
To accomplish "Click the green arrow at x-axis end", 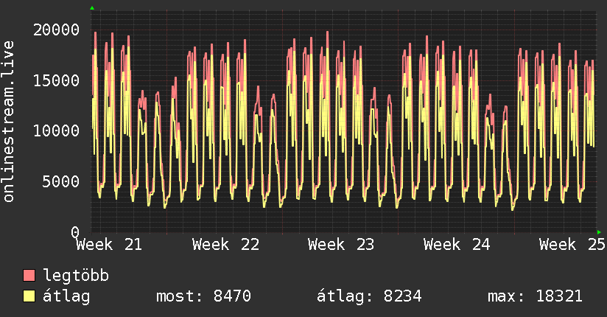I will tap(599, 232).
